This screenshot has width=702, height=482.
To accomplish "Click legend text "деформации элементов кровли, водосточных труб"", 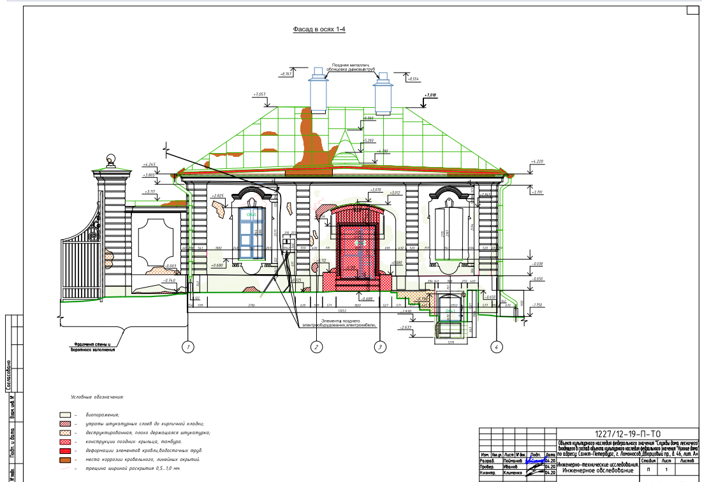I will (x=143, y=451).
